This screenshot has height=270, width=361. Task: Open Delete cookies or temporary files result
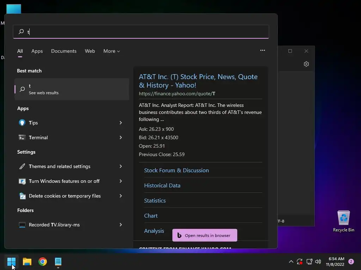tap(72, 196)
